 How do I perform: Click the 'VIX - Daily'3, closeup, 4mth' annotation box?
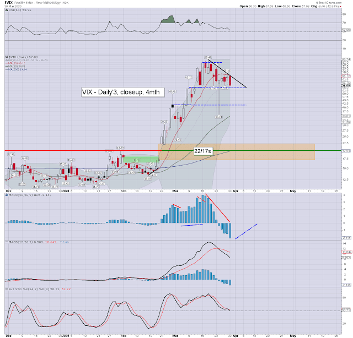(123, 92)
